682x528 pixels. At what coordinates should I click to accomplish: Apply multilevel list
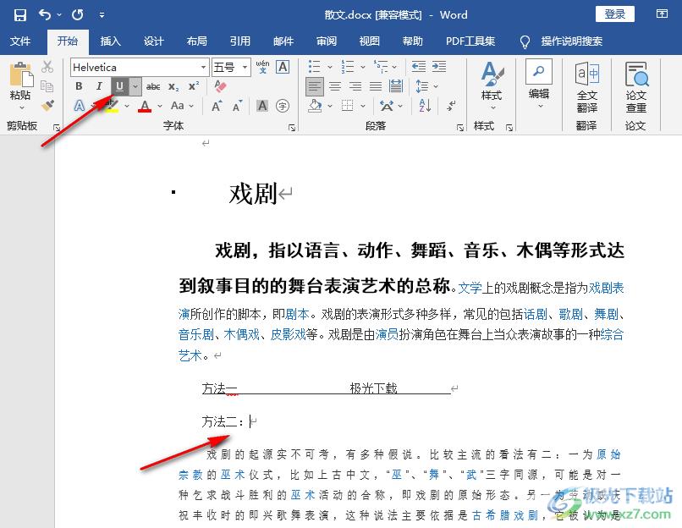coord(381,67)
